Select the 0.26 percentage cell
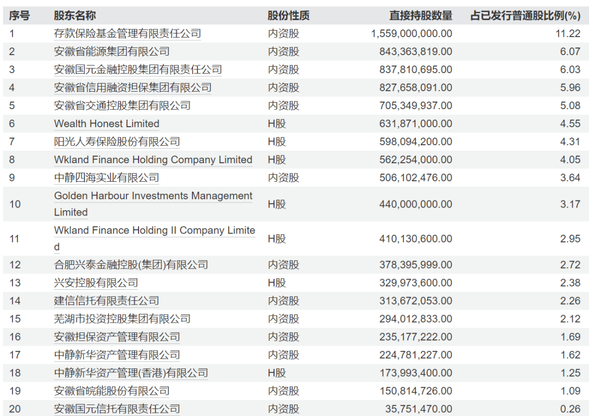589x416 pixels. click(570, 409)
